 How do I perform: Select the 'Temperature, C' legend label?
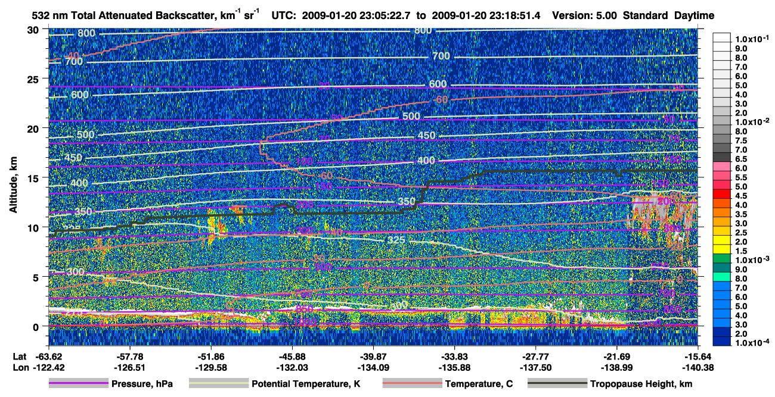(x=479, y=384)
